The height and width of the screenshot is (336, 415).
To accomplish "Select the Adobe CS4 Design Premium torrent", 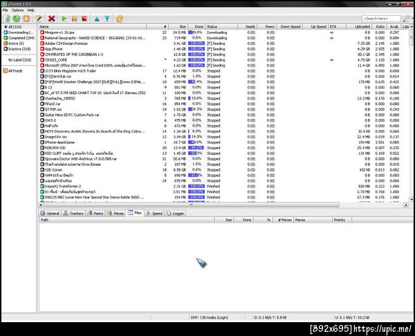I will coord(223,44).
